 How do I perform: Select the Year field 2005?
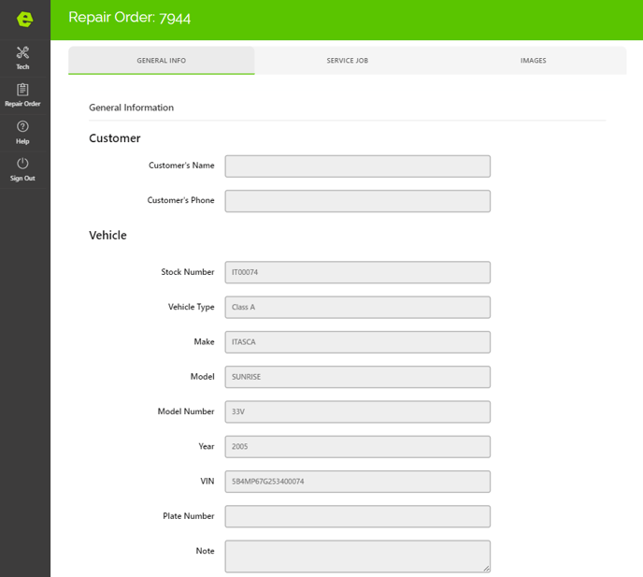tap(358, 447)
